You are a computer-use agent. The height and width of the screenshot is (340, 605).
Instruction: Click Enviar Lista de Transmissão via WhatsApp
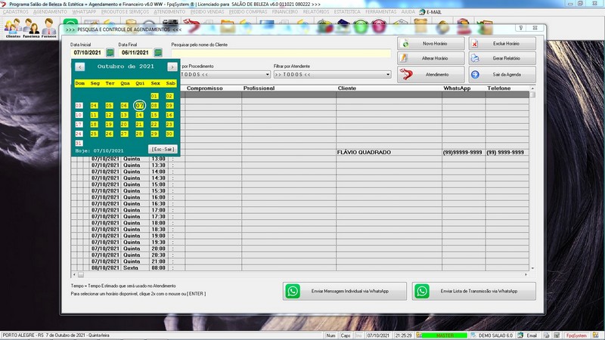tap(474, 291)
